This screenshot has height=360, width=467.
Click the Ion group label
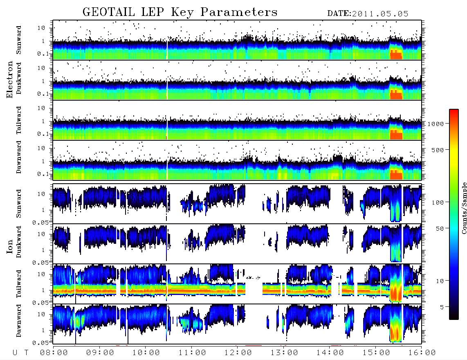pyautogui.click(x=10, y=246)
